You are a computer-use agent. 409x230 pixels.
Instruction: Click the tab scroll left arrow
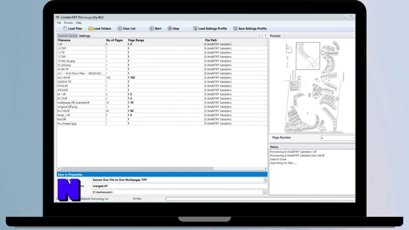click(259, 36)
